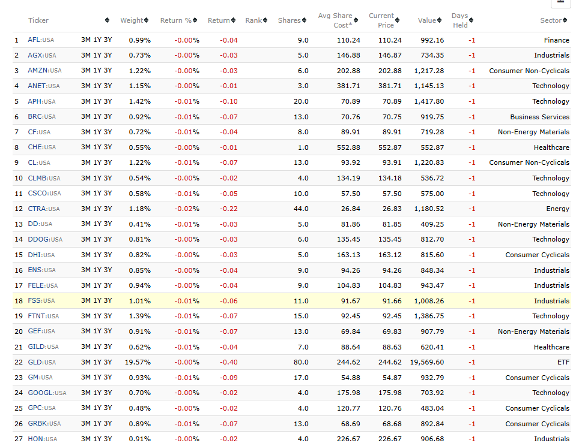
Task: Open 3M chart for GM row
Action: pos(86,377)
